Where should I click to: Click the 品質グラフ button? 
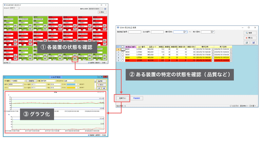click(122, 98)
